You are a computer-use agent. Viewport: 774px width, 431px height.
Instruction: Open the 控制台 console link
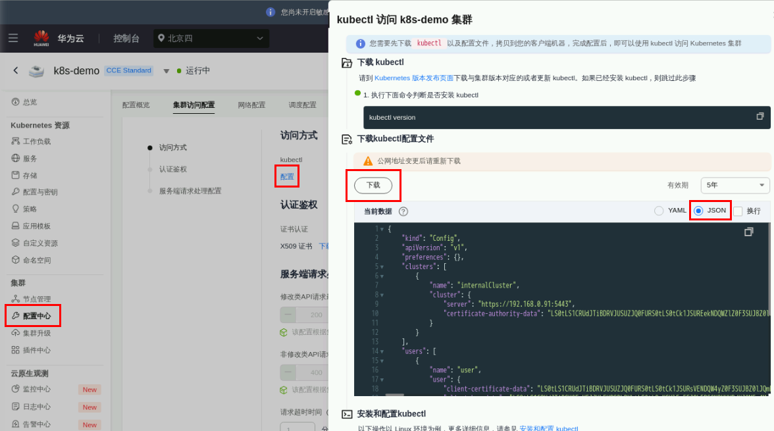pos(126,38)
